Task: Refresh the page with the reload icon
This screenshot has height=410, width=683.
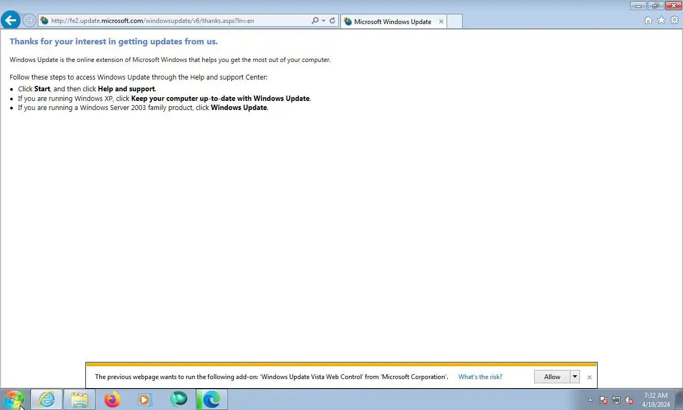Action: click(332, 21)
